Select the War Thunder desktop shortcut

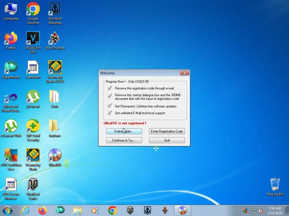[x=55, y=41]
